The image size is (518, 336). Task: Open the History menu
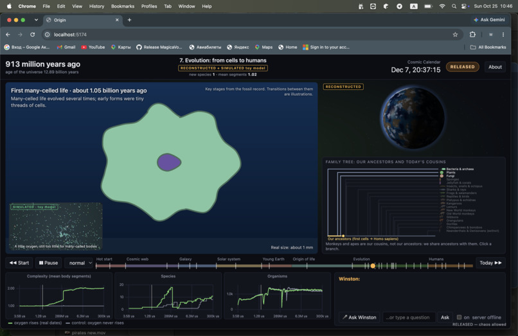click(96, 6)
